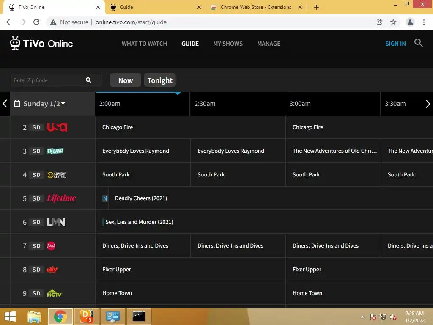Click the volume icon in system tray
This screenshot has width=433, height=325.
click(393, 317)
